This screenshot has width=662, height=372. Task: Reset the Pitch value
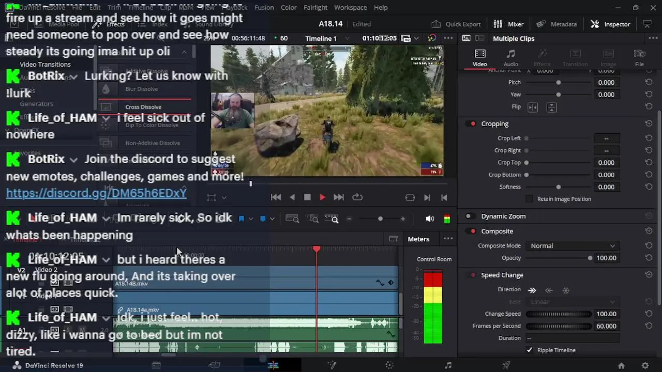point(649,82)
